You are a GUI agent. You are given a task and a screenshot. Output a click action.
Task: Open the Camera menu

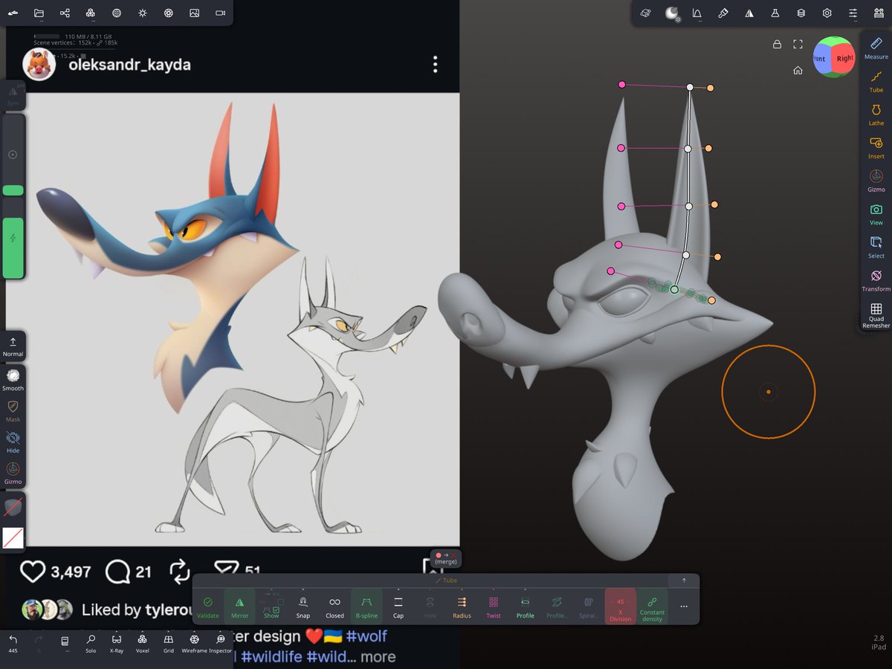[220, 13]
